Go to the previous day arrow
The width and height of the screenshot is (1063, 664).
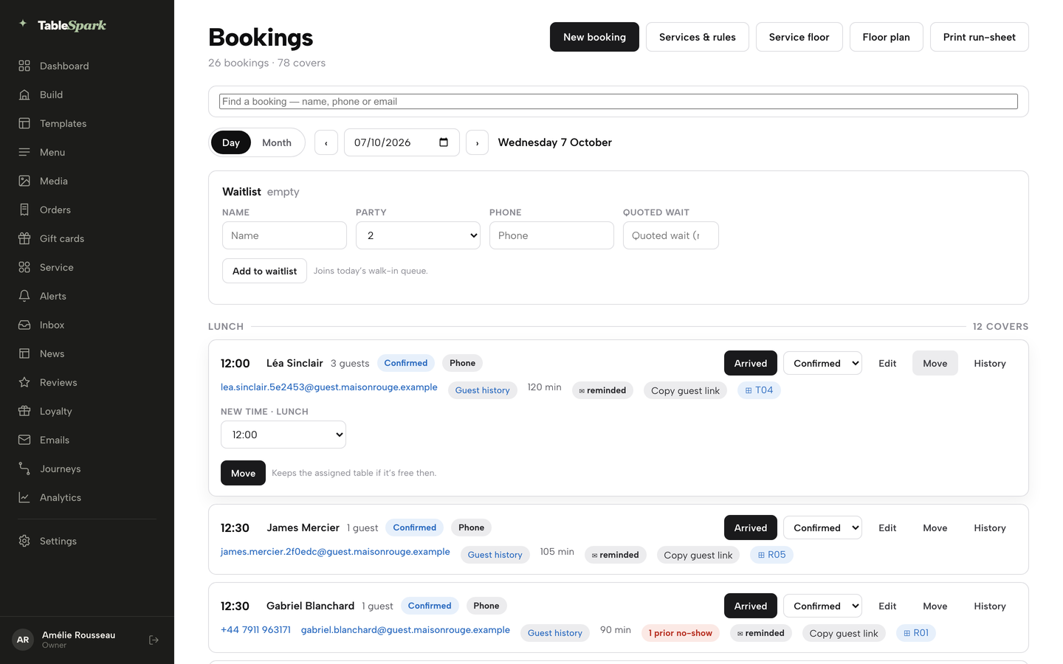click(x=326, y=142)
